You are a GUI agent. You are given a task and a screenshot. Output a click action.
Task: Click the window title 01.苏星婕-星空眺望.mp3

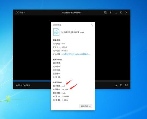(x=71, y=13)
